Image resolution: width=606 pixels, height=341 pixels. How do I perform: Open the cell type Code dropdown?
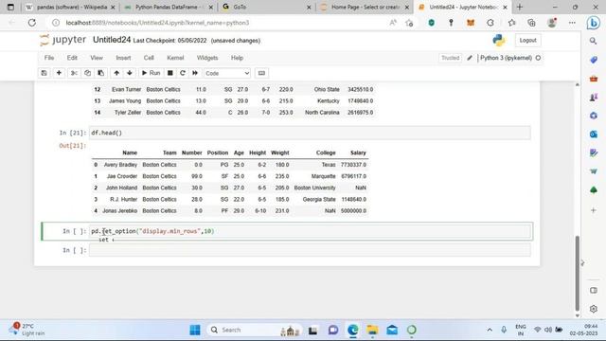(227, 73)
